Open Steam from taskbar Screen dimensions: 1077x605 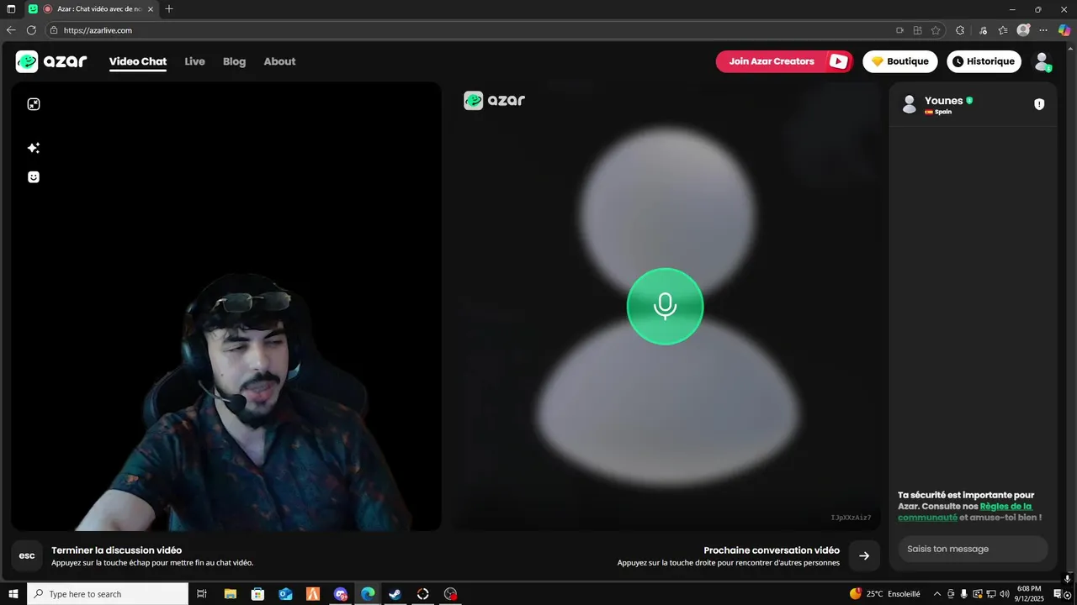(x=395, y=594)
